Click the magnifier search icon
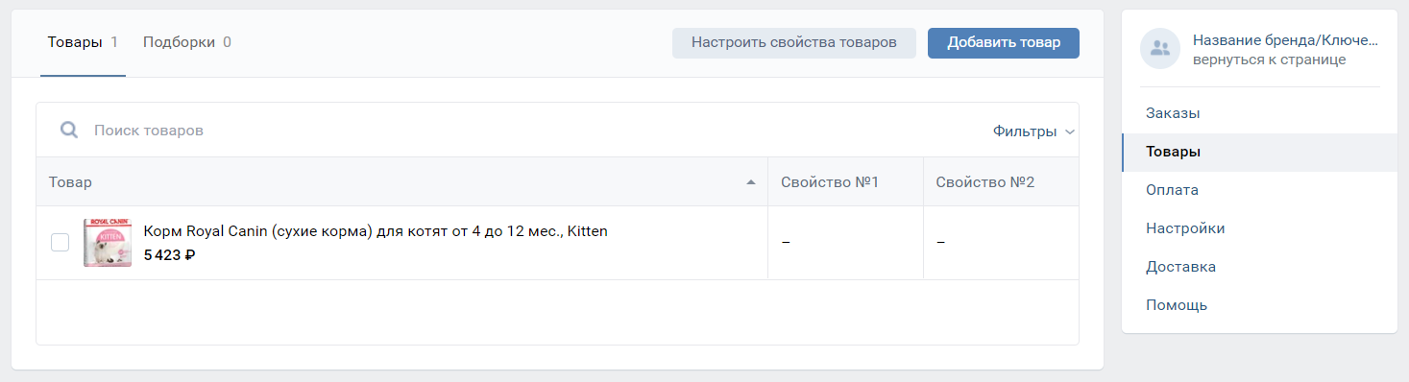Screen dimensions: 1409x382 [69, 130]
